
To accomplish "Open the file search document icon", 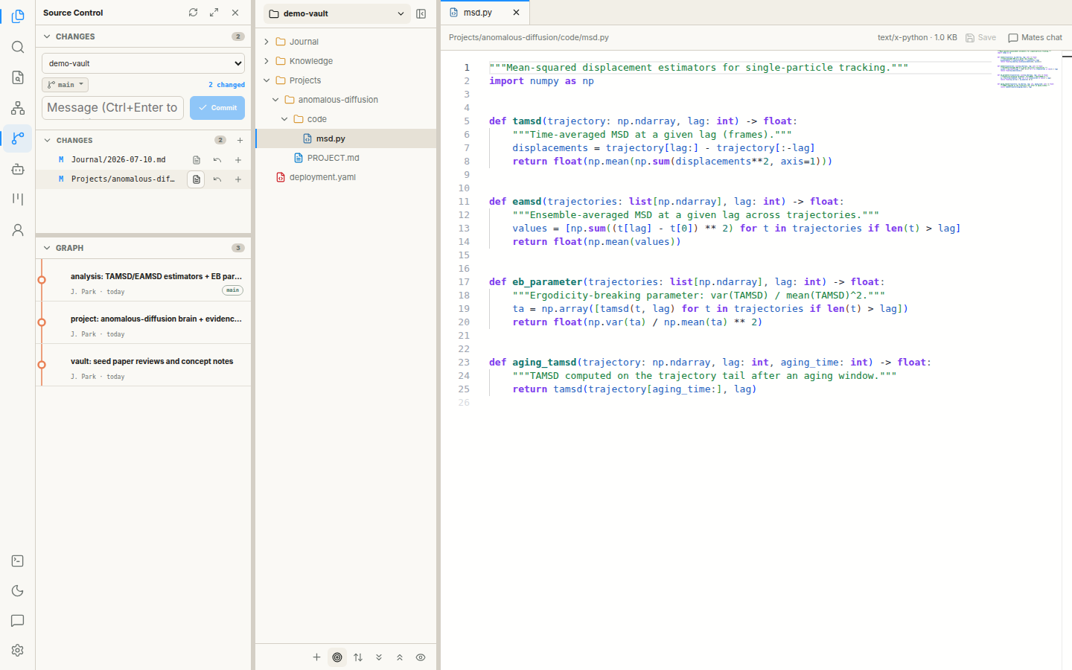I will click(18, 77).
